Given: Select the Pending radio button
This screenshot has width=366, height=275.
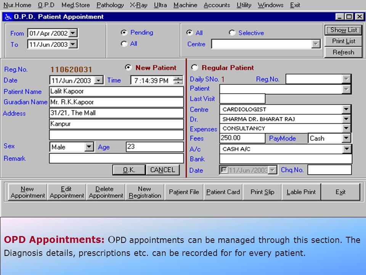Looking at the screenshot, I should click(124, 32).
